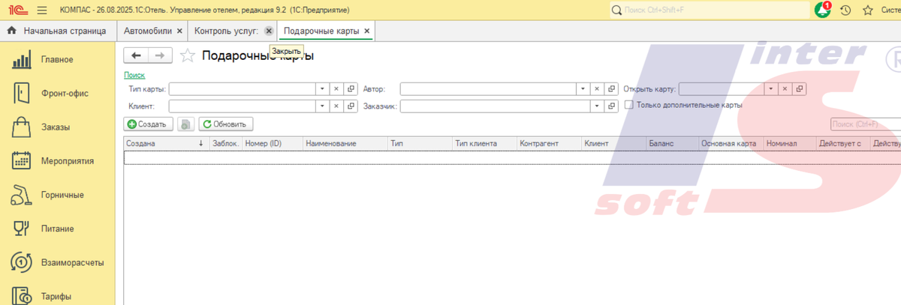Click the home icon of Начальная страница
Screen dimensions: 901x305
12,31
